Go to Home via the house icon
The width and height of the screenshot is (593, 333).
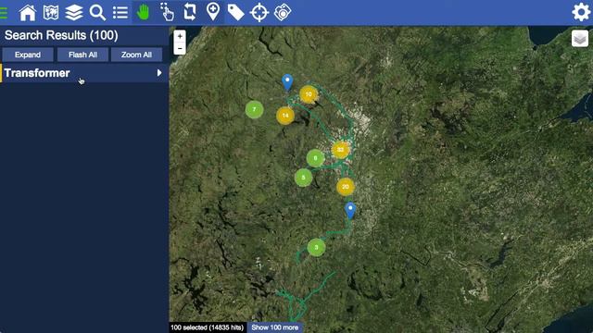pyautogui.click(x=28, y=12)
